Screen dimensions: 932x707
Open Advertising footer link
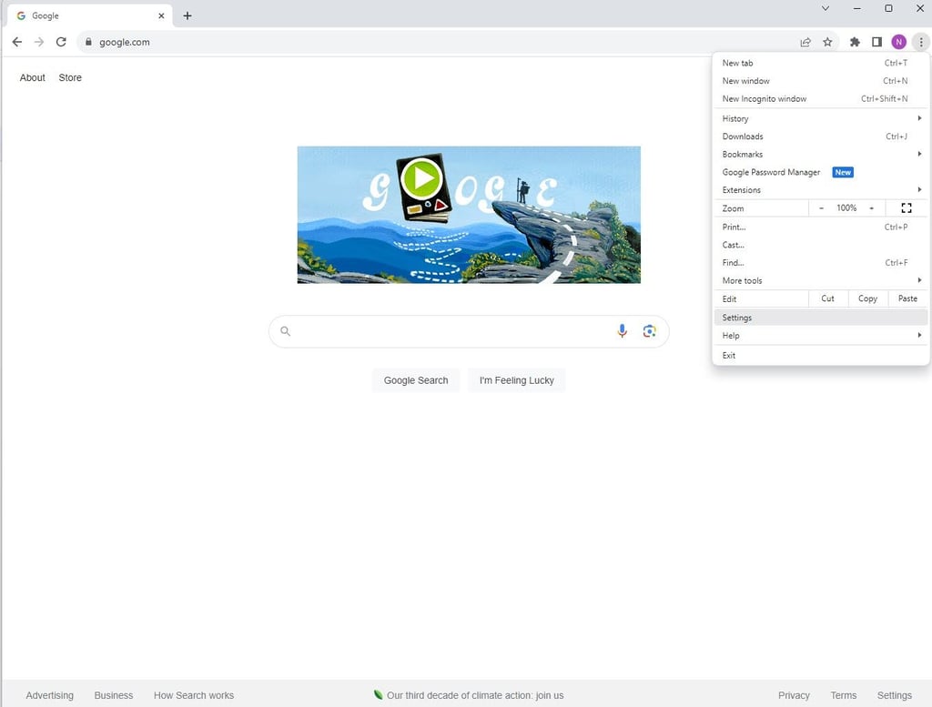point(50,695)
